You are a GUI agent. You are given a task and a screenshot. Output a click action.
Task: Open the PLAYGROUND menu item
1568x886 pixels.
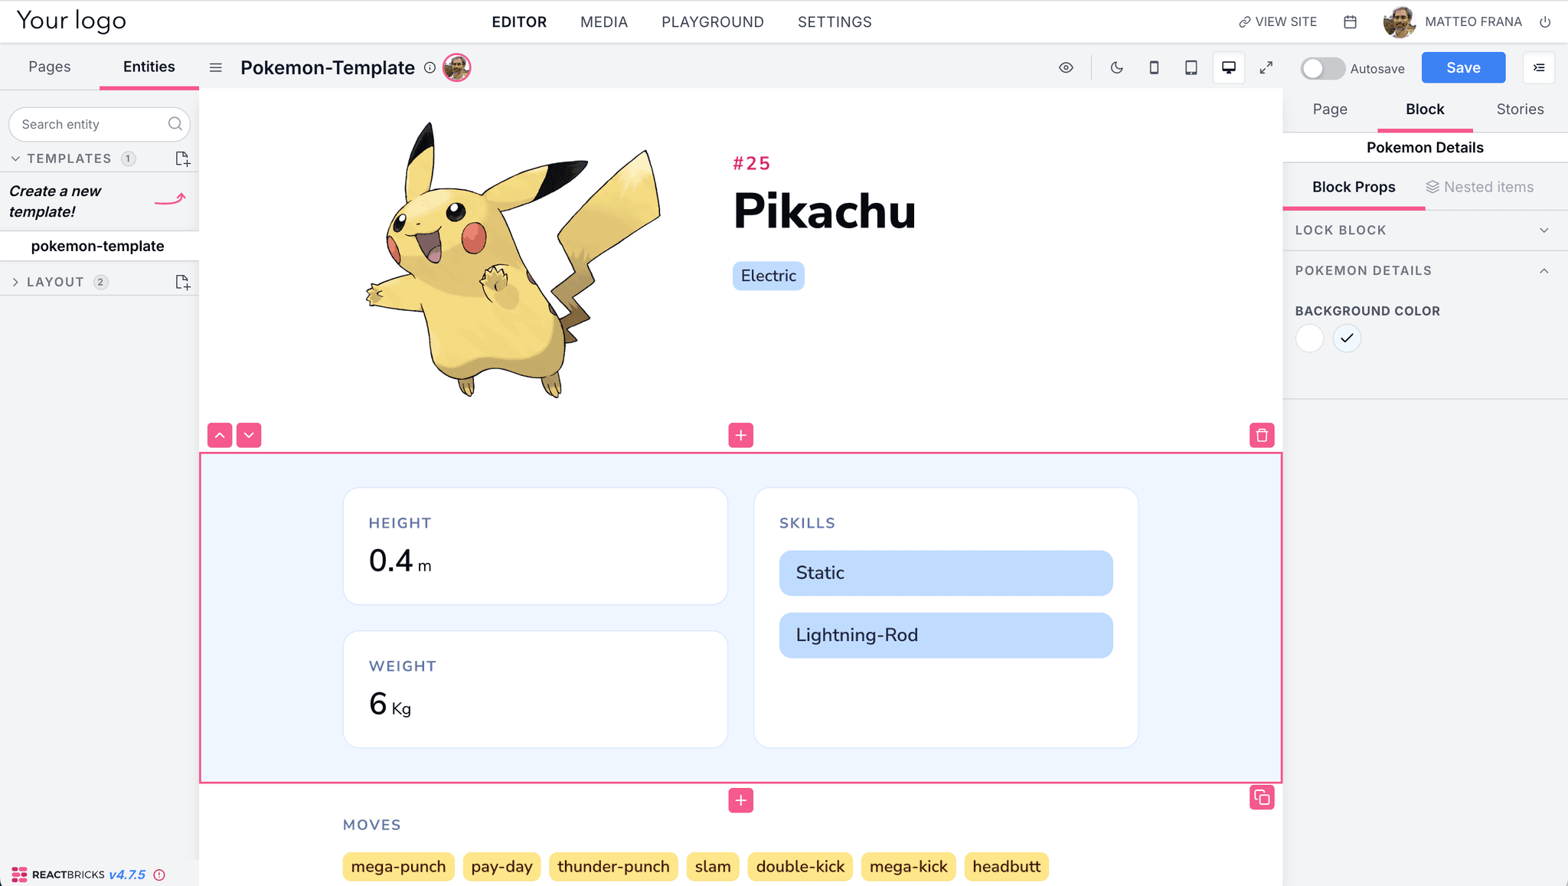(x=712, y=21)
